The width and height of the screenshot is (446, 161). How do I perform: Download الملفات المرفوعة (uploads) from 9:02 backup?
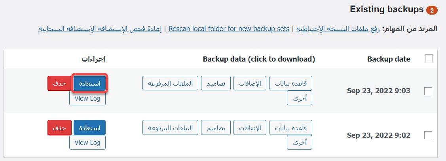170,127
